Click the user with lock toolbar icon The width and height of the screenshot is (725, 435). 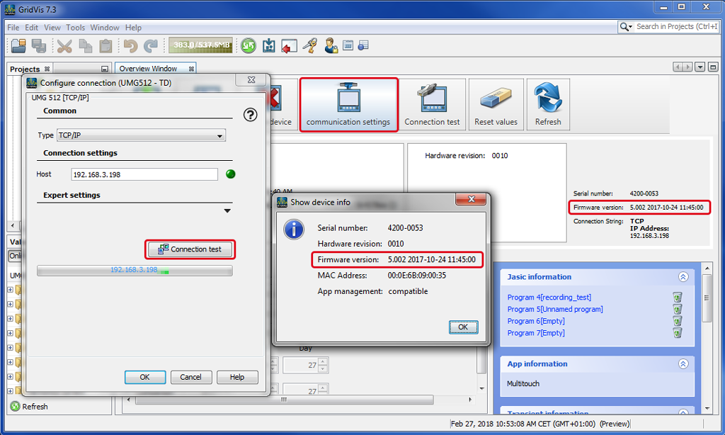[x=331, y=46]
